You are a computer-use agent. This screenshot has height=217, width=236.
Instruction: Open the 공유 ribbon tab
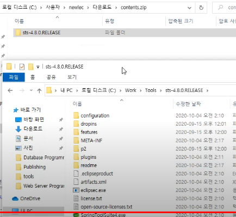(x=51, y=77)
